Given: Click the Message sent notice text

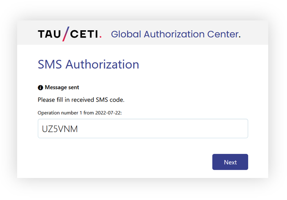Looking at the screenshot, I should coord(62,87).
